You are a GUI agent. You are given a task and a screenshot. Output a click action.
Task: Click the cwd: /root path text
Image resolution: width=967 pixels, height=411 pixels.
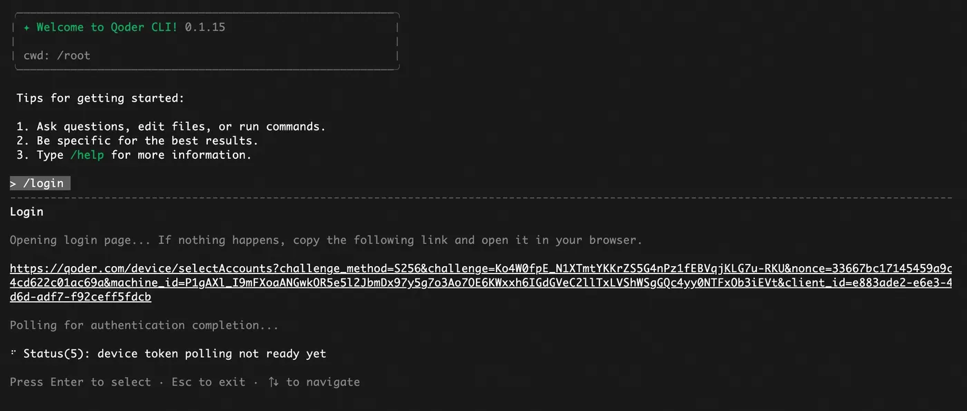click(57, 55)
